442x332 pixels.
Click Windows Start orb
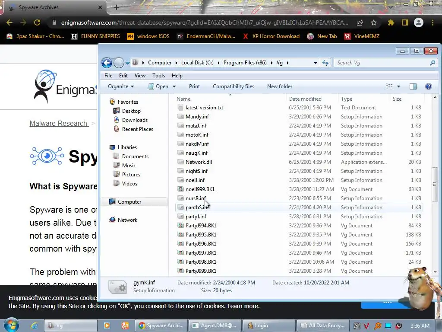[x=11, y=325]
